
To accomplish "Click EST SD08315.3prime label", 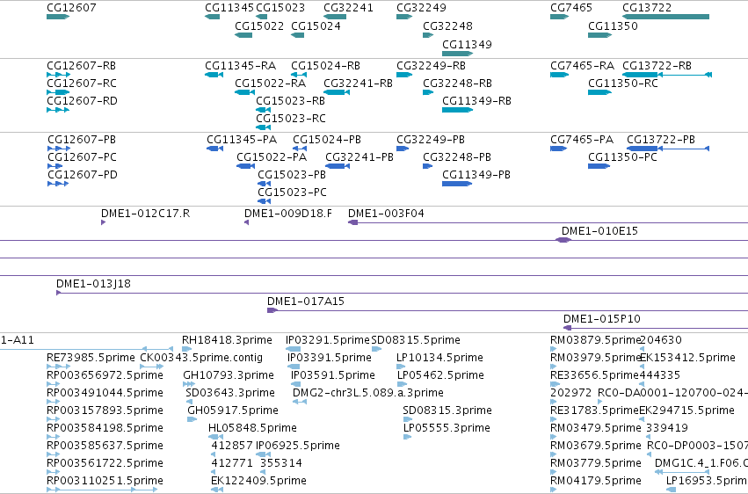I will (x=447, y=410).
